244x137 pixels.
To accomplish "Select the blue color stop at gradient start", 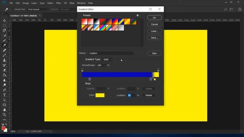I will (90, 79).
